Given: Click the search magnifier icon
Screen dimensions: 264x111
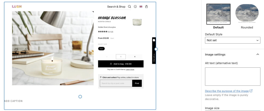Looking at the screenshot, I should [x=129, y=6].
